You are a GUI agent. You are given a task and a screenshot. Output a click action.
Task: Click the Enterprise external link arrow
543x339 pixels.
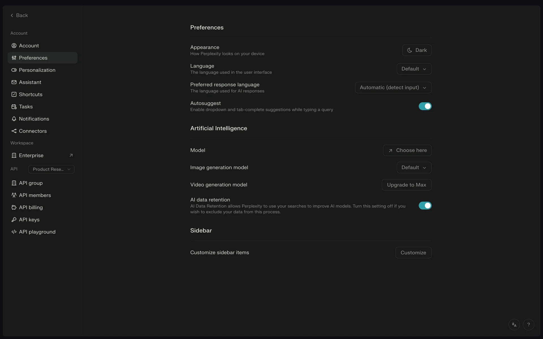click(x=71, y=155)
